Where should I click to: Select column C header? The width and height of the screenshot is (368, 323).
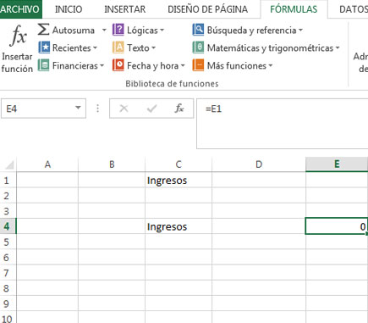click(179, 164)
